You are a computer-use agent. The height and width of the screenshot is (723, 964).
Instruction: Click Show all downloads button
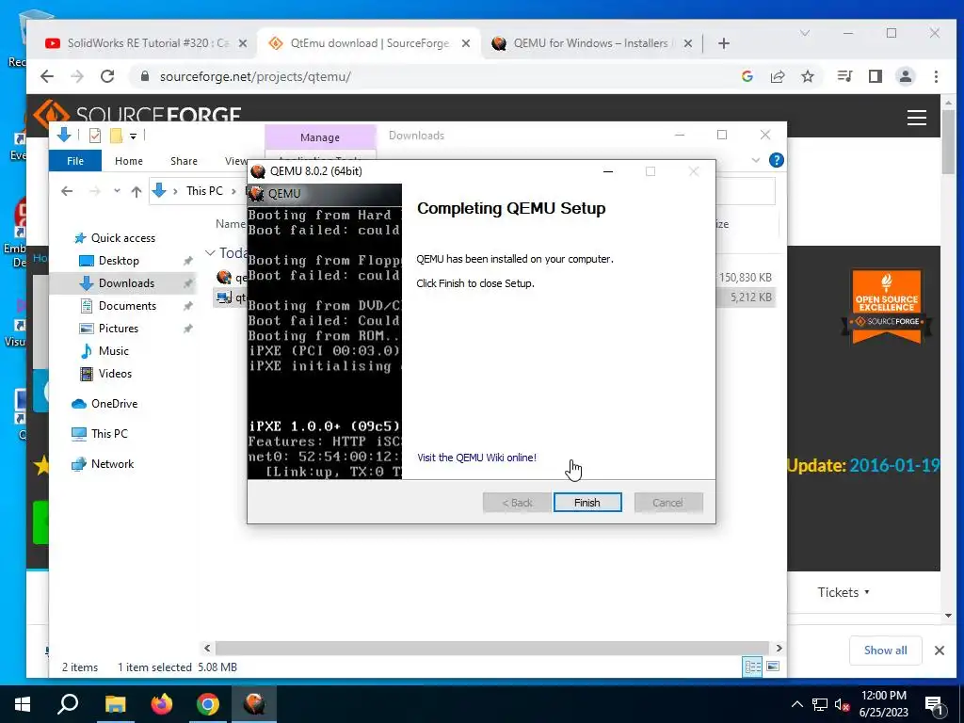(x=885, y=651)
